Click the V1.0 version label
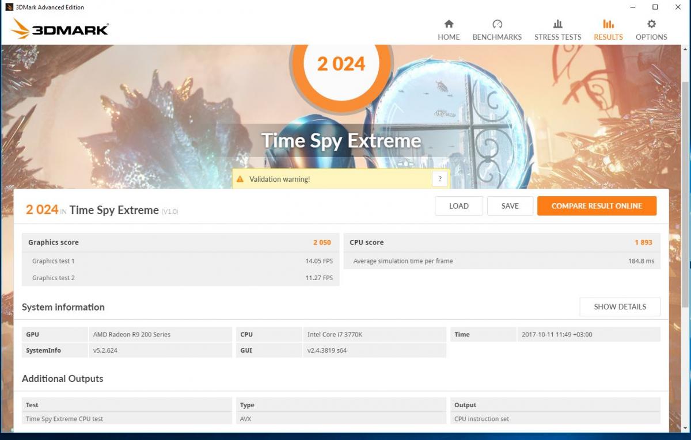The height and width of the screenshot is (440, 691). pyautogui.click(x=170, y=212)
